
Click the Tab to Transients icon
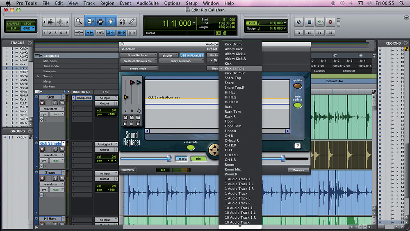coord(90,33)
